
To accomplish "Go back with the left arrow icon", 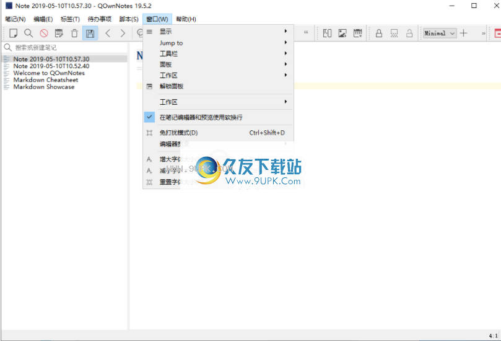I will (108, 33).
